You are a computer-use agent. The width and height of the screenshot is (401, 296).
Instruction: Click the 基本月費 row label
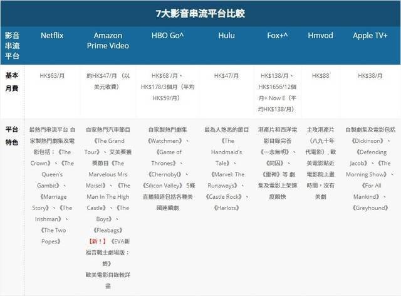click(x=12, y=82)
